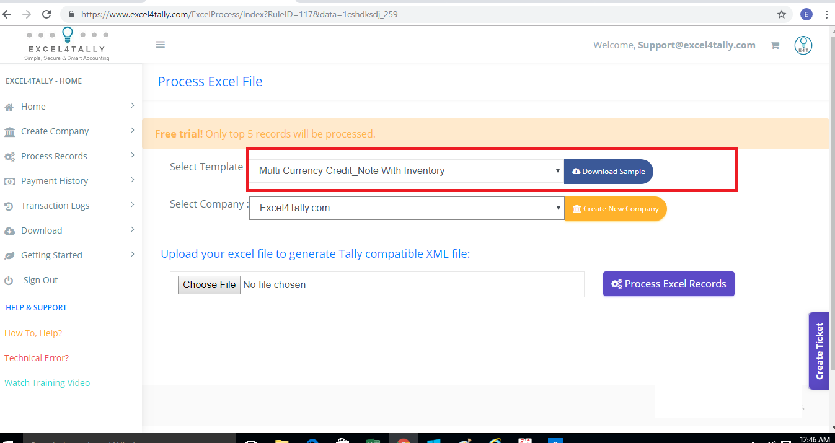Click the history icon beside Transaction Logs
The image size is (835, 443).
9,206
